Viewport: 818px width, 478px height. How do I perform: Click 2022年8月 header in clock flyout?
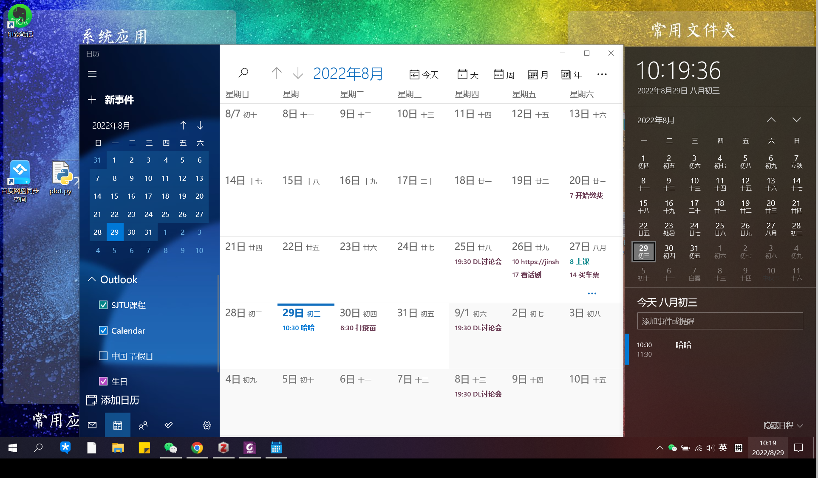tap(656, 120)
